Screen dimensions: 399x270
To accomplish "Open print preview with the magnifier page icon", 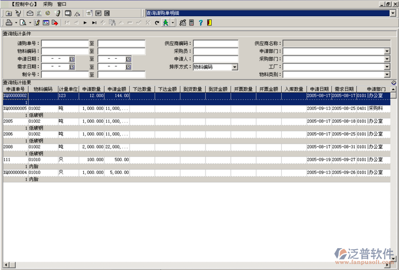I will pos(23,23).
